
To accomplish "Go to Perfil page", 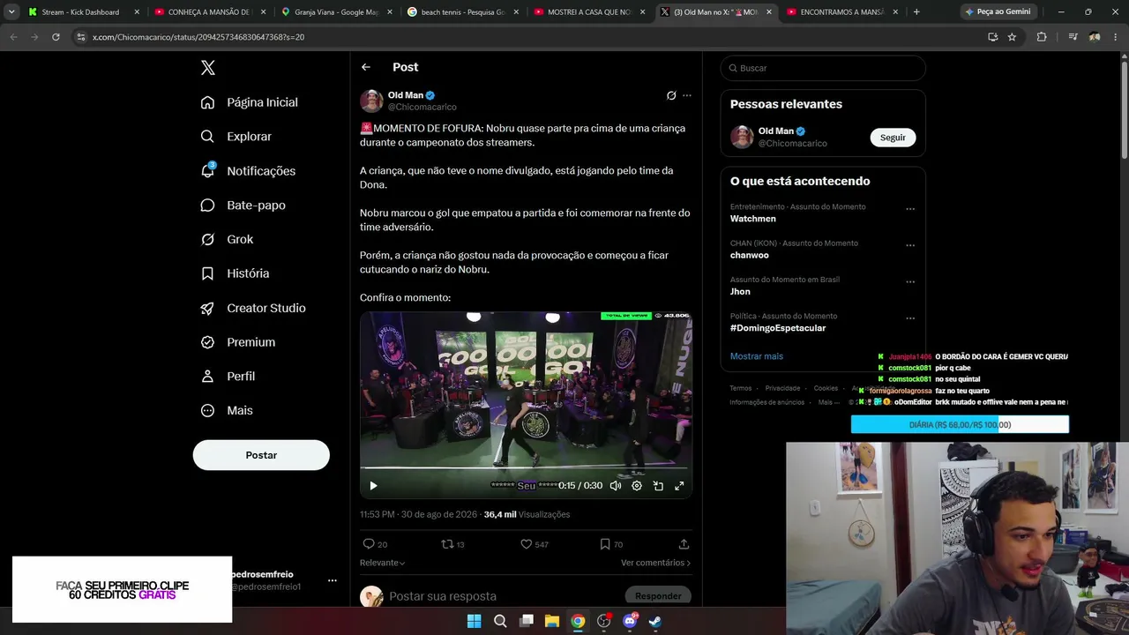I will pyautogui.click(x=228, y=377).
